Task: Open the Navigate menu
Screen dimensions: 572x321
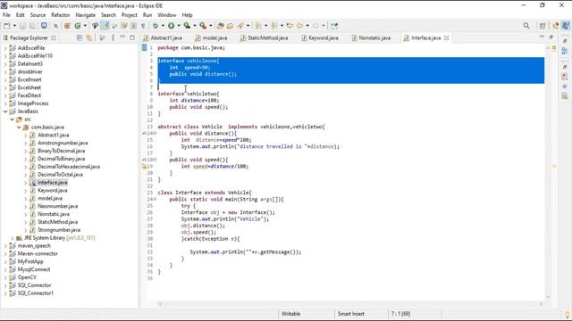Action: (x=86, y=15)
